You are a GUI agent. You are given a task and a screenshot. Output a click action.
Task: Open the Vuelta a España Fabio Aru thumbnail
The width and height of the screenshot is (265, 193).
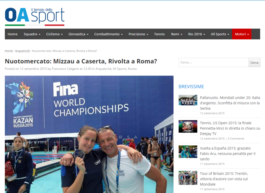[188, 152]
